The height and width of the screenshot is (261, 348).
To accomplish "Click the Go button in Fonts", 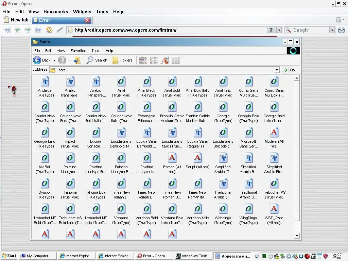I will (289, 70).
